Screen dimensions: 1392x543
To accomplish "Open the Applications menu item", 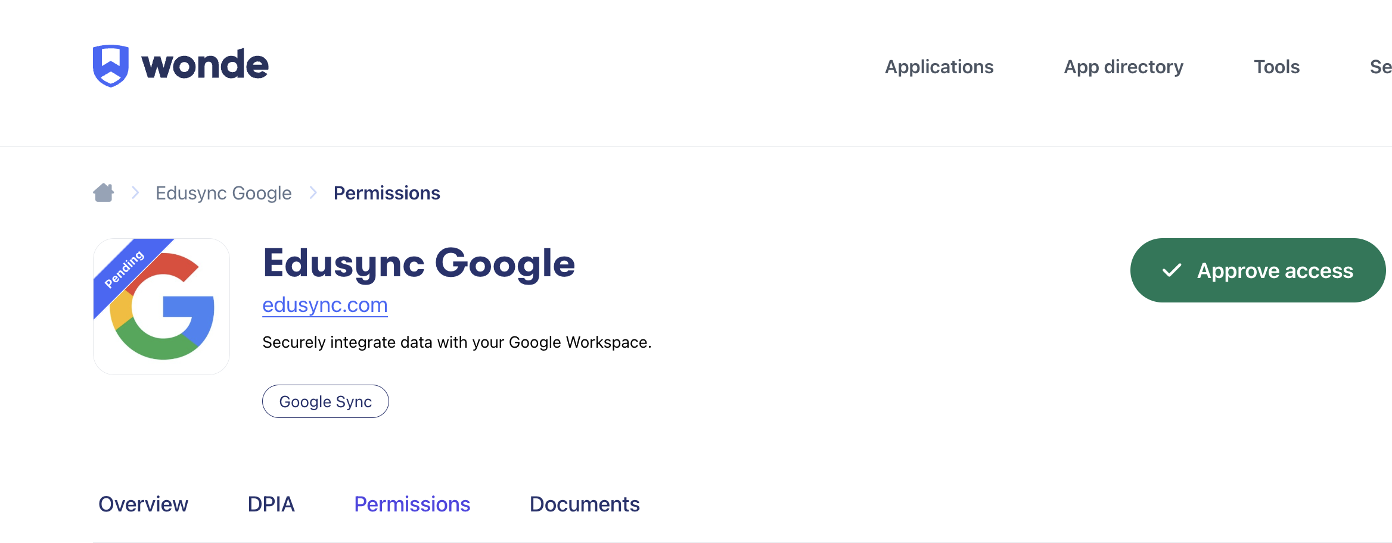I will tap(939, 67).
